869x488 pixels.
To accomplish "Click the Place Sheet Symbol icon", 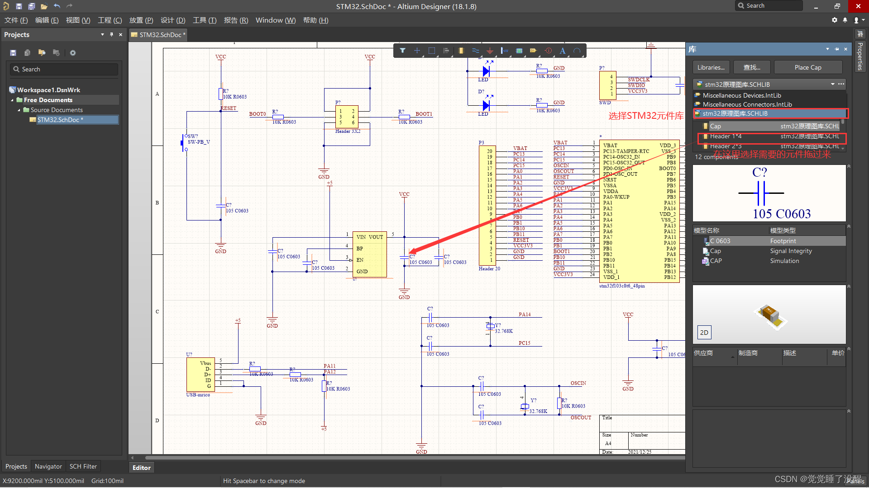I will 519,51.
